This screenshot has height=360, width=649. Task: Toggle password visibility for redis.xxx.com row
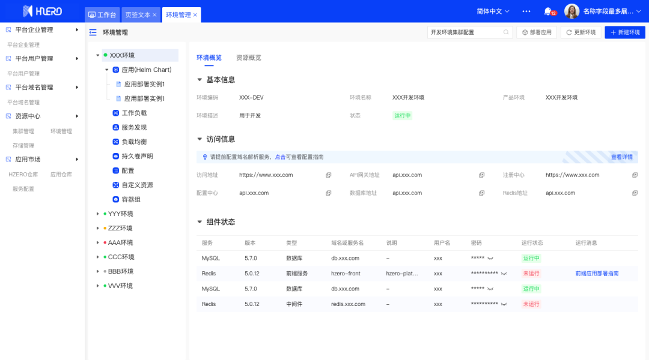click(504, 304)
